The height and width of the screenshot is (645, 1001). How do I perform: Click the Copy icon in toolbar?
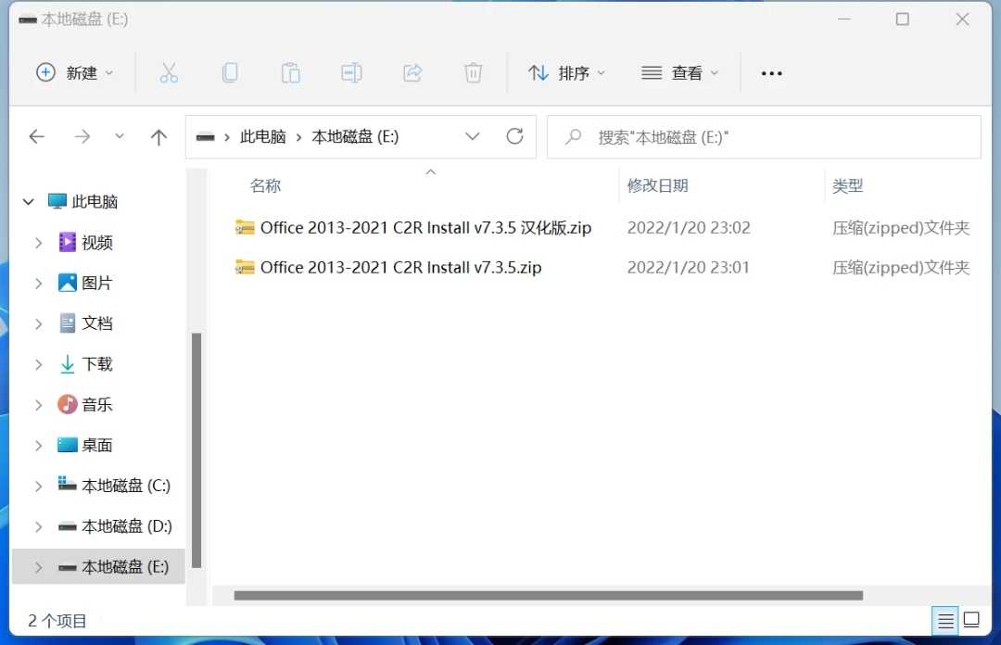[x=230, y=73]
